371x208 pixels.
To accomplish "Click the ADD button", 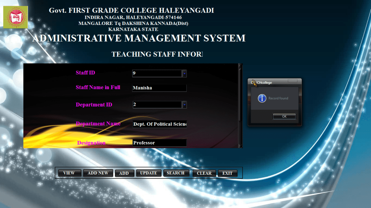I will click(125, 173).
